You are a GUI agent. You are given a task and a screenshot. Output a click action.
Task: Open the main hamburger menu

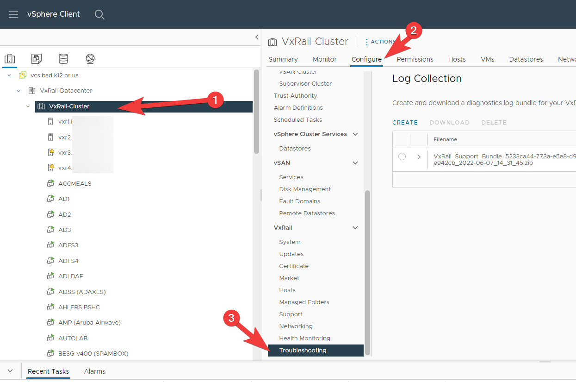point(13,14)
